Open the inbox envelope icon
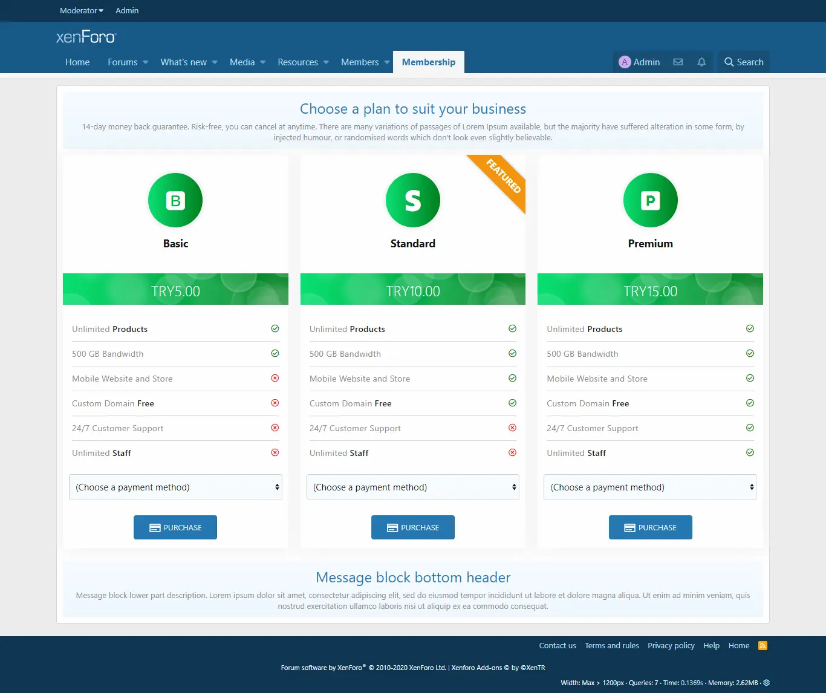This screenshot has height=693, width=826. (x=678, y=62)
